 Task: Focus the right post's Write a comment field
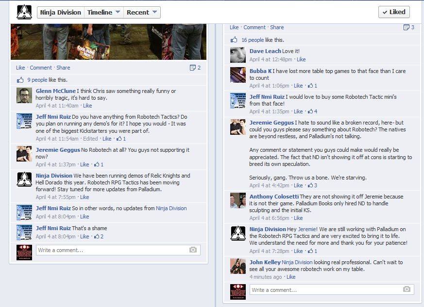pyautogui.click(x=332, y=289)
